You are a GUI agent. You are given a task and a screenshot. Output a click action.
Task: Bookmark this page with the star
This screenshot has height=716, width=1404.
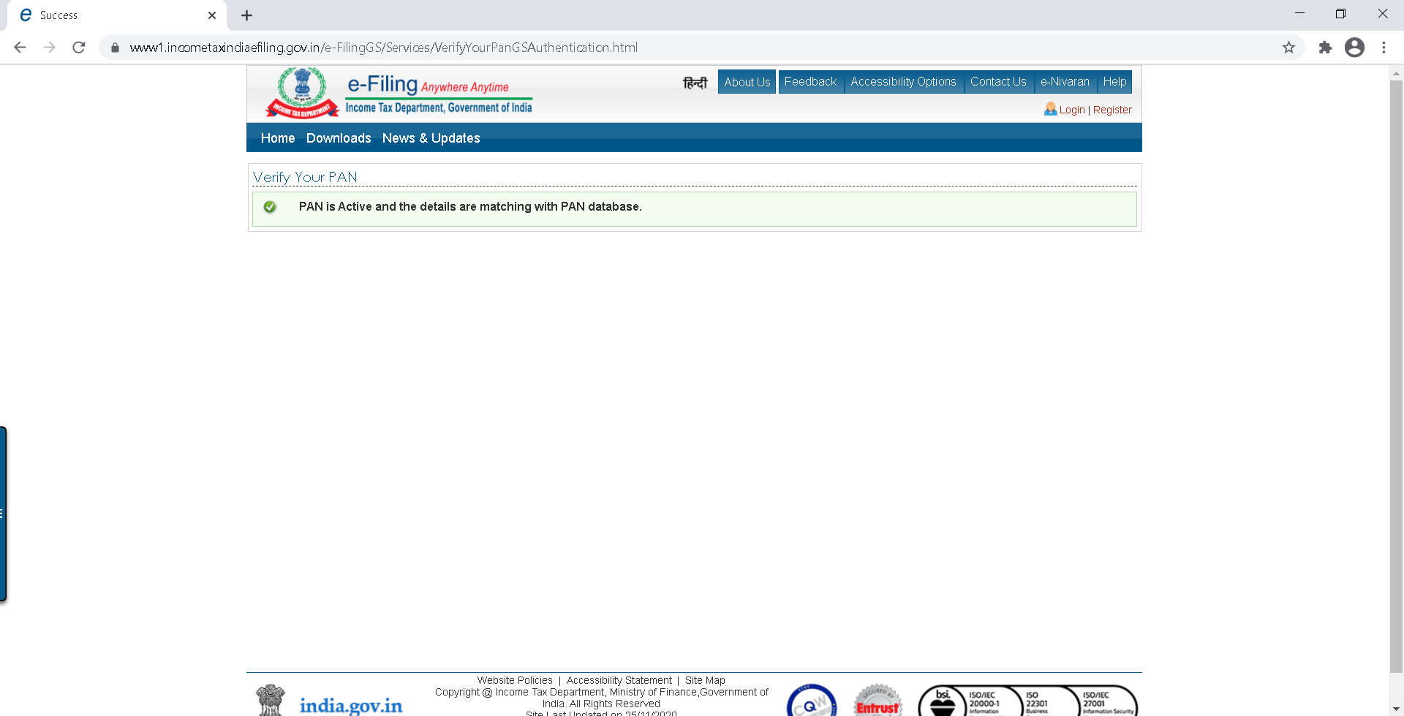(1288, 48)
